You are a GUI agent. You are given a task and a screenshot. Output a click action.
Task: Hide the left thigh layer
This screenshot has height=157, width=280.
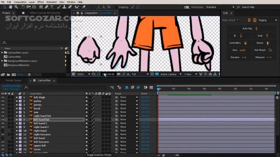(2, 98)
